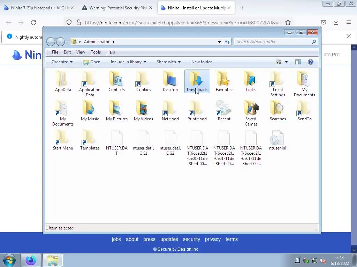
Task: Click the Windows Start orb
Action: [x=9, y=260]
